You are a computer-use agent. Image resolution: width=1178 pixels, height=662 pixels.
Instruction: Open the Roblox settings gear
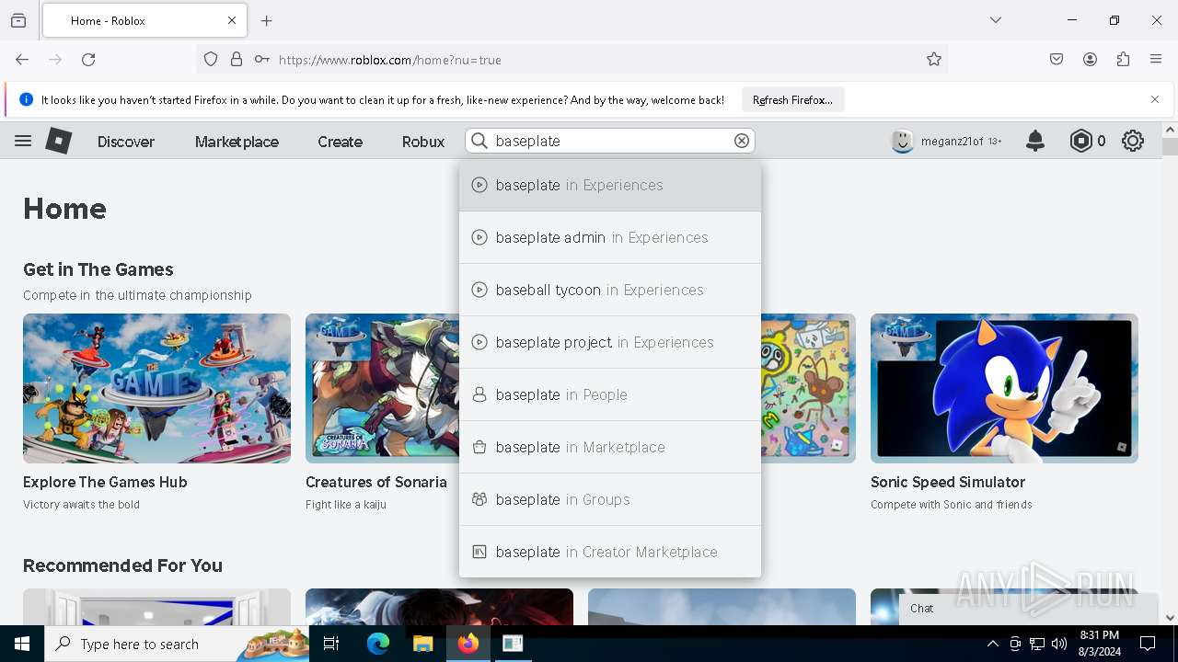click(1133, 141)
